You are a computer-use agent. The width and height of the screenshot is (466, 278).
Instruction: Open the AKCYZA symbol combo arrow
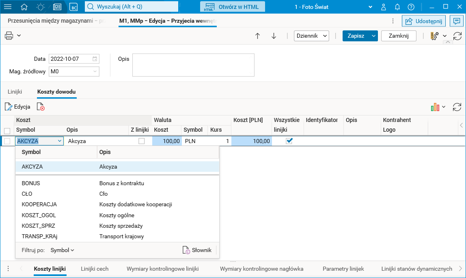coord(59,141)
